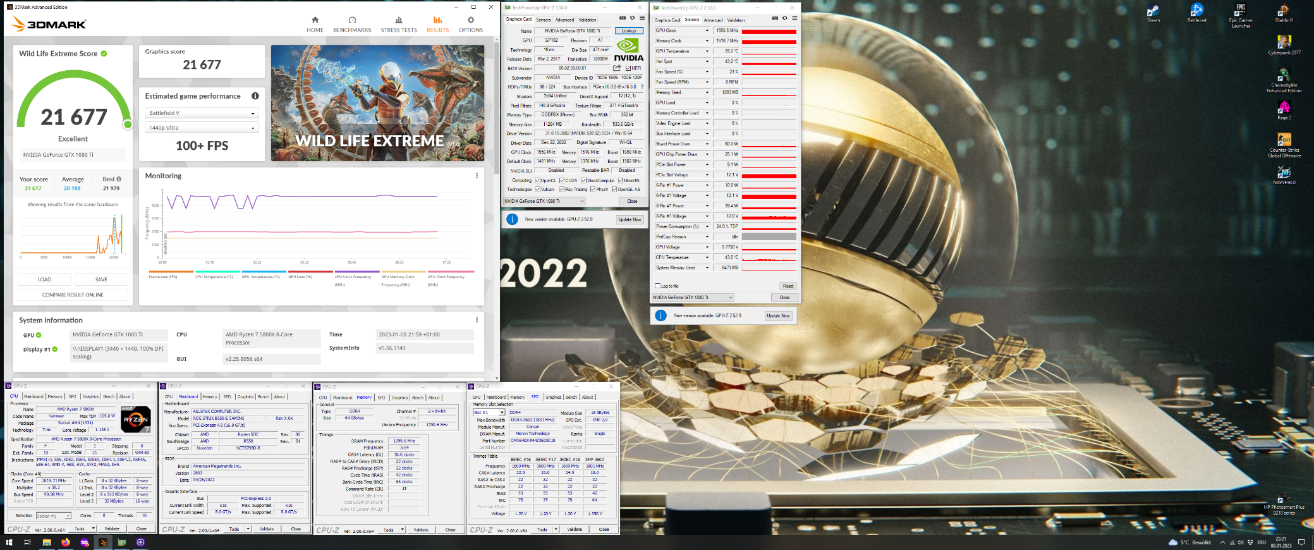This screenshot has width=1314, height=550.
Task: Click Lookup button in GPU-Z
Action: pyautogui.click(x=629, y=30)
